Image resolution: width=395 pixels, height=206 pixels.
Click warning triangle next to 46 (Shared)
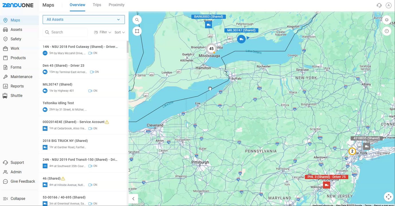tap(63, 179)
